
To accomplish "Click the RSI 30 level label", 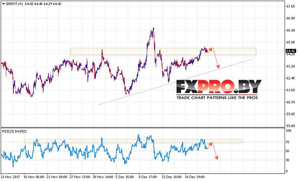I will coord(288,160).
